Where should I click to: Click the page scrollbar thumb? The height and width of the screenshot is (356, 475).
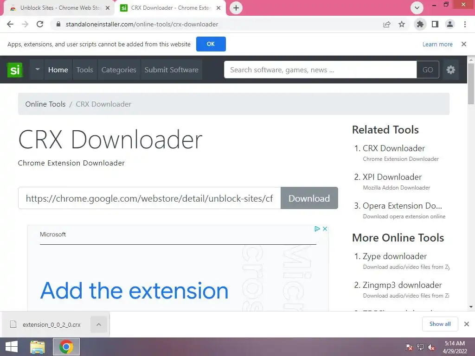click(471, 84)
